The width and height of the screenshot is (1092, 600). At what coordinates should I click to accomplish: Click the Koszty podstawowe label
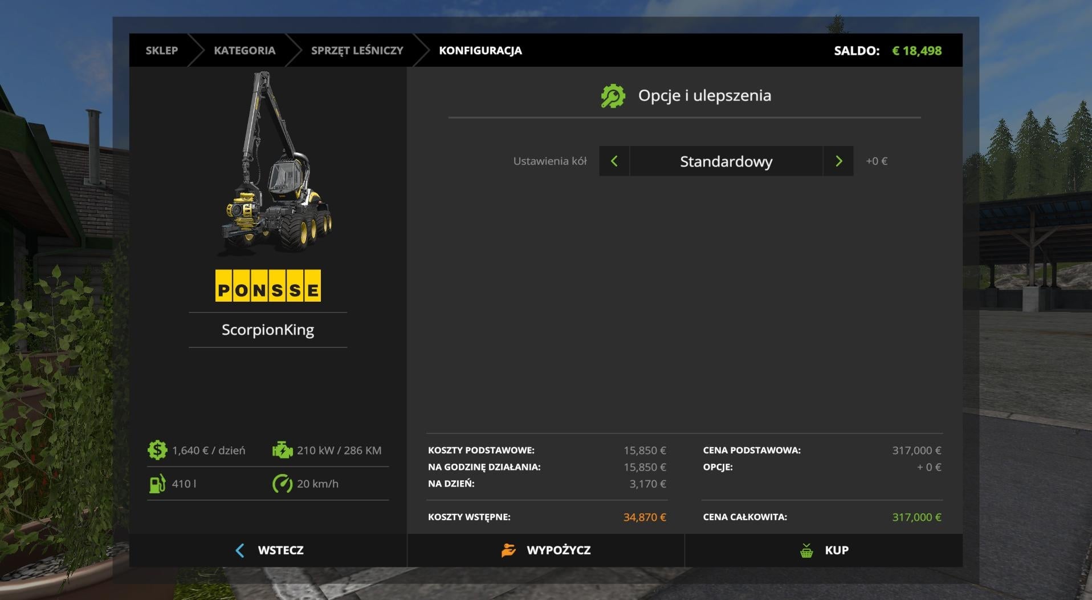click(481, 450)
